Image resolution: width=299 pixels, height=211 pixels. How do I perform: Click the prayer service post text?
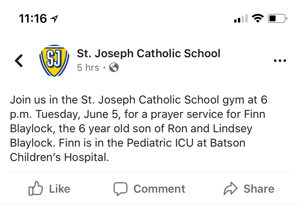coord(139,129)
